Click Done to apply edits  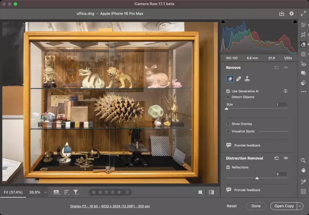(256, 206)
